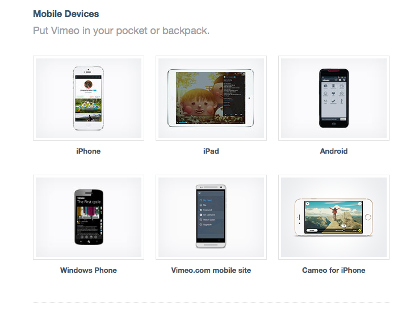406x321 pixels.
Task: Open the Cameo for iPhone thumbnail
Action: (x=334, y=217)
